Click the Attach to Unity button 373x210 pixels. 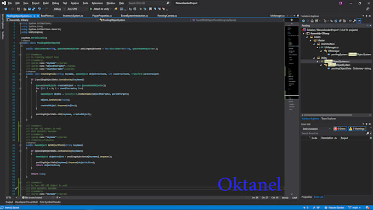[100, 9]
